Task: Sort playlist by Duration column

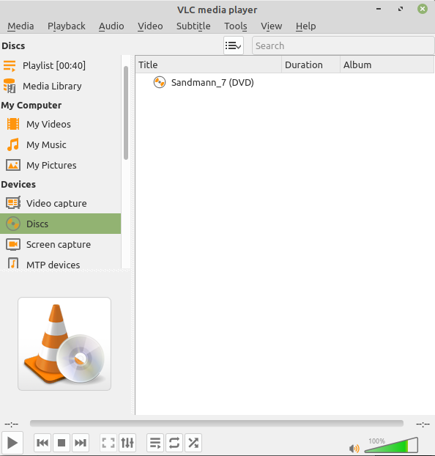Action: [311, 65]
